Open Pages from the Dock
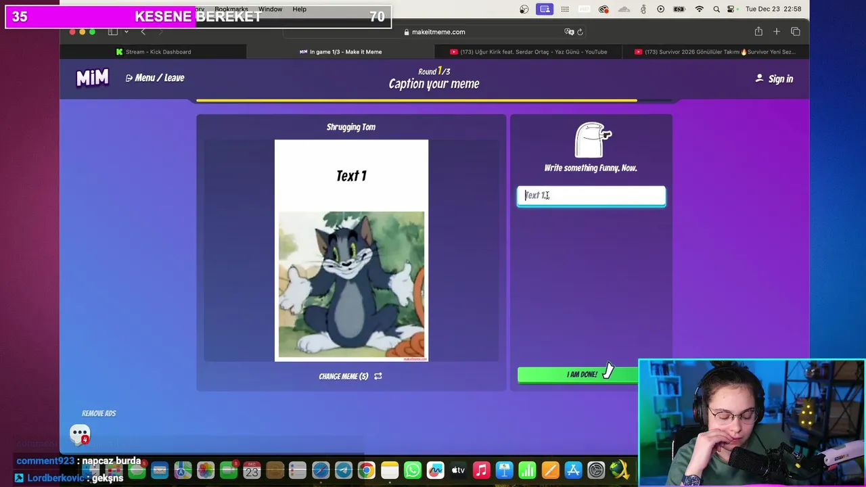The image size is (866, 487). click(550, 470)
